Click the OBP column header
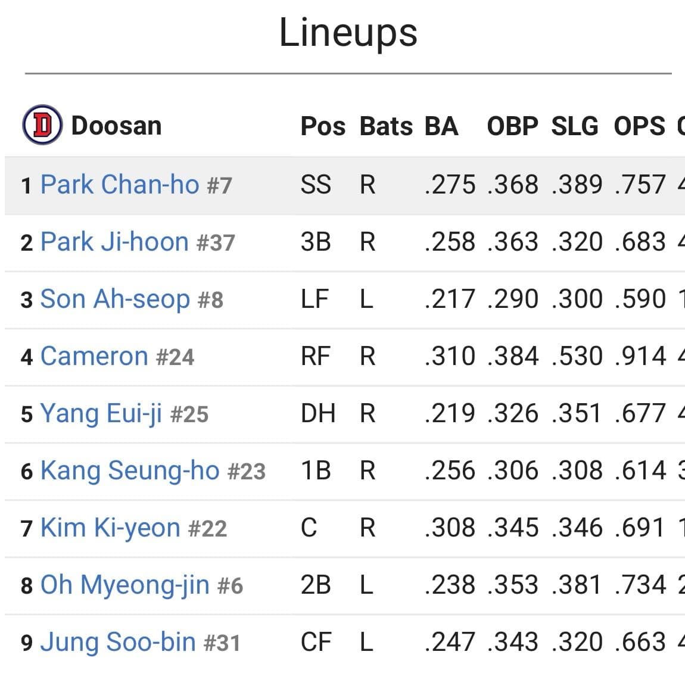Image resolution: width=685 pixels, height=692 pixels. tap(512, 126)
